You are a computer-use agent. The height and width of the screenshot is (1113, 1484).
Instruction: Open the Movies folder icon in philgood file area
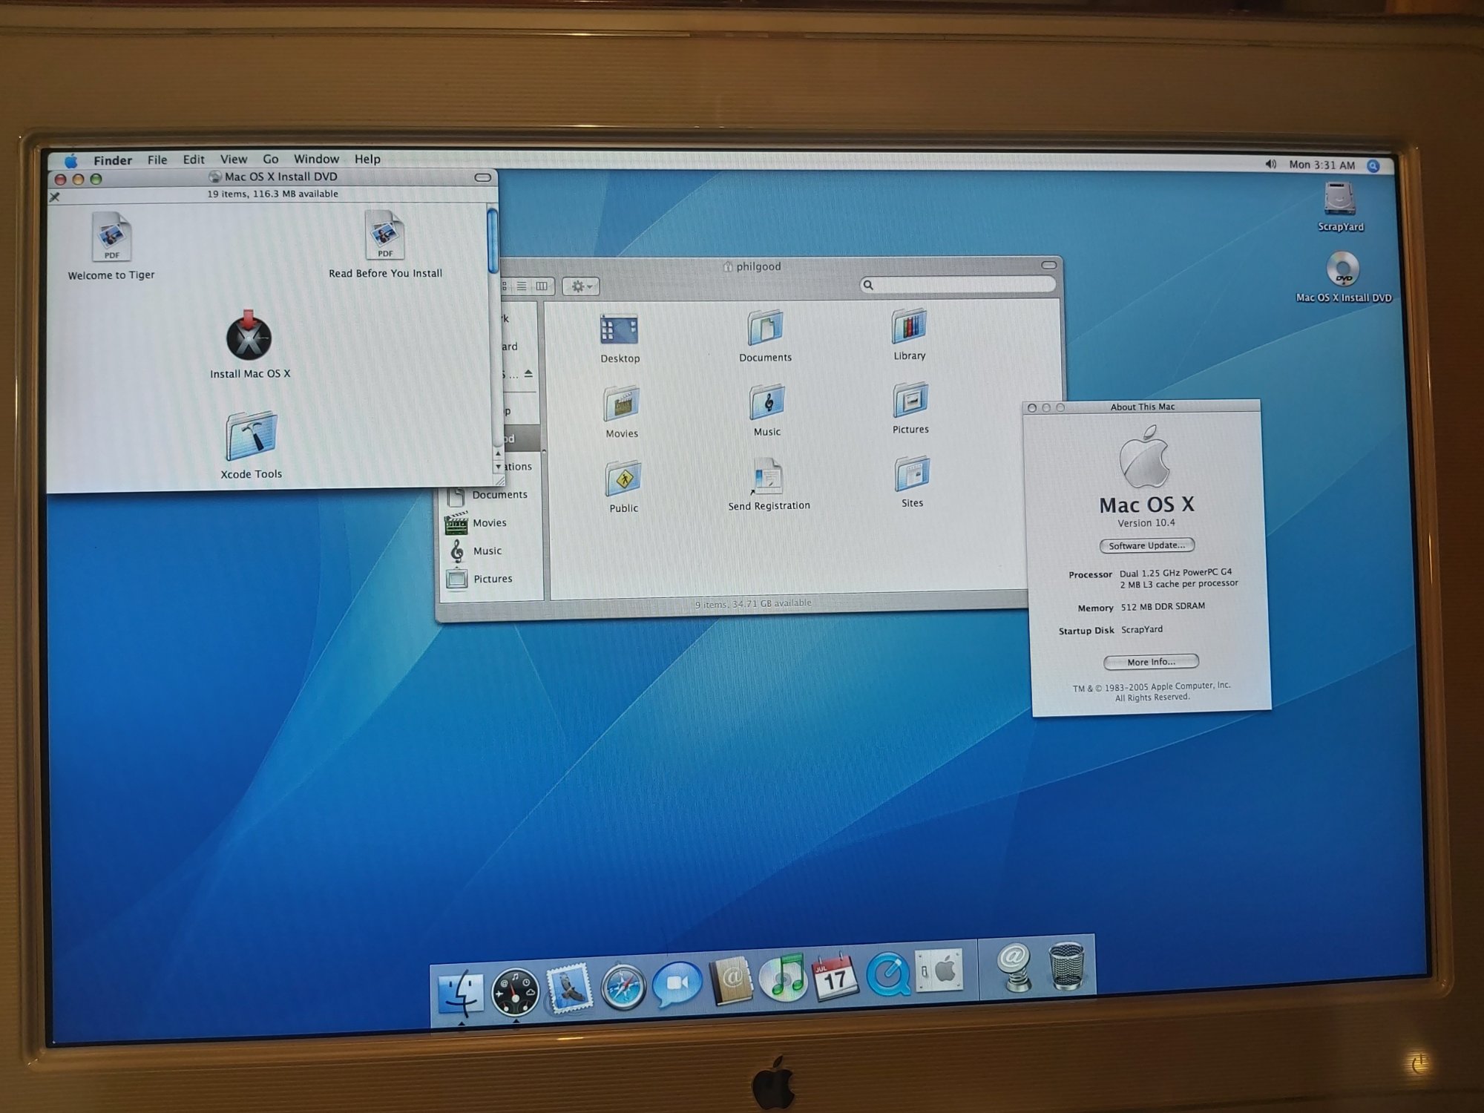[x=621, y=405]
